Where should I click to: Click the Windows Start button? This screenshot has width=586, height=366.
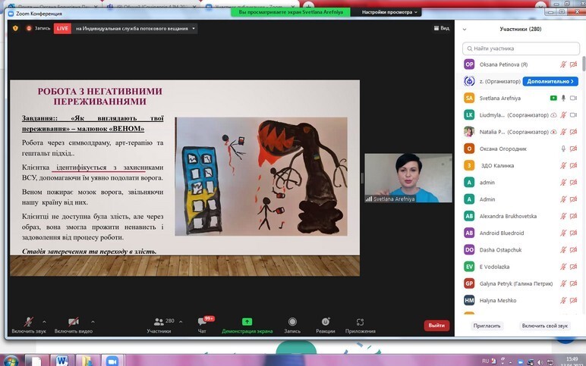(11, 361)
